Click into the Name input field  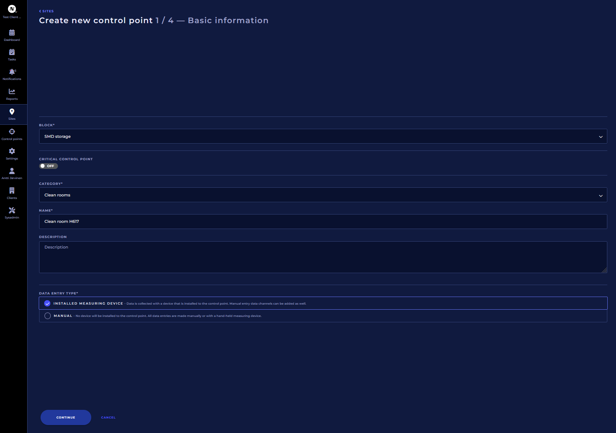(323, 221)
